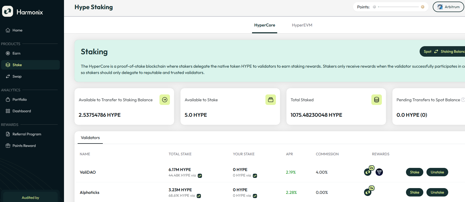Open the Arbitrum network selector
The width and height of the screenshot is (465, 202).
pyautogui.click(x=448, y=7)
